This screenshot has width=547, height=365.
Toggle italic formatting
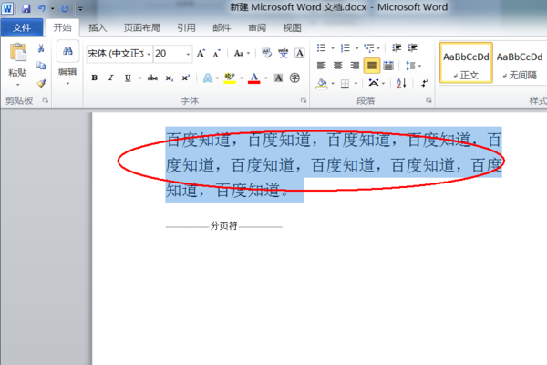point(111,78)
